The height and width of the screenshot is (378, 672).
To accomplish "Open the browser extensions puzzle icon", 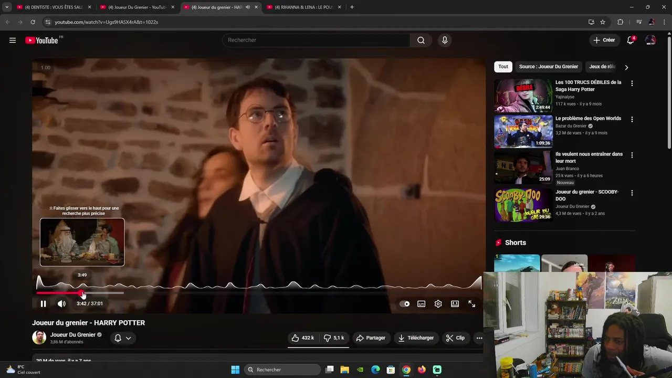I will 620,22.
